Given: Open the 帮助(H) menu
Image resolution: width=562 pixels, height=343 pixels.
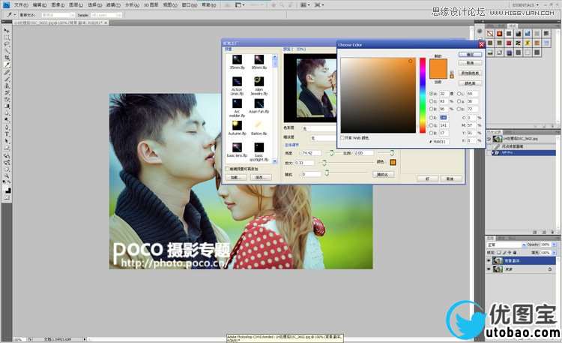Looking at the screenshot, I should tap(208, 5).
